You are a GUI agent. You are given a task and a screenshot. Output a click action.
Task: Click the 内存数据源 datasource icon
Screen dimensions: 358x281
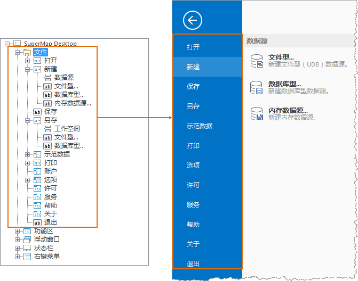pos(257,114)
